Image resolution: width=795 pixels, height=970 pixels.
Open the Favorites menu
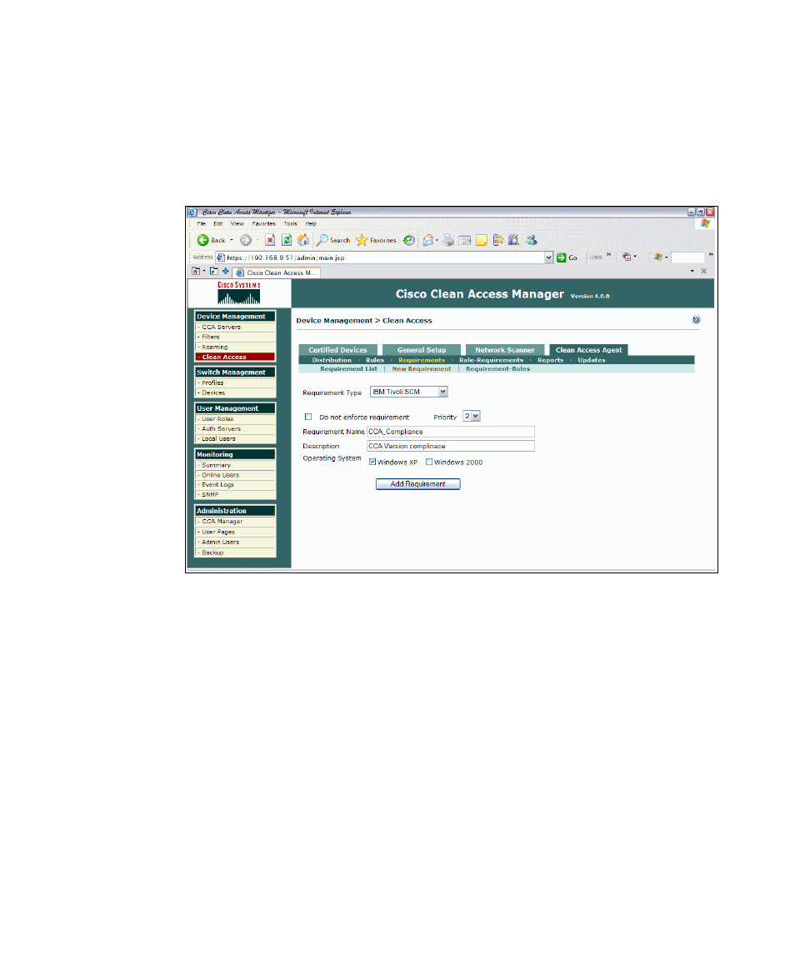263,224
